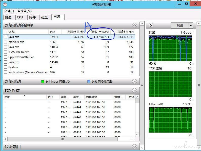This screenshot has width=201, height=151.
Task: Click main pane scroll-down arrow
Action: coord(142,148)
